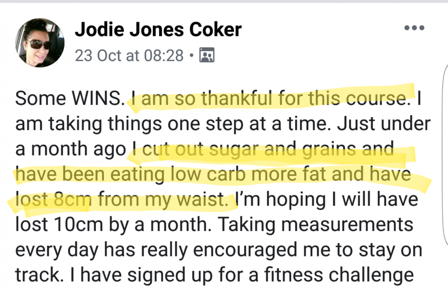448x288 pixels.
Task: Open the three-dot post options menu
Action: pyautogui.click(x=414, y=28)
